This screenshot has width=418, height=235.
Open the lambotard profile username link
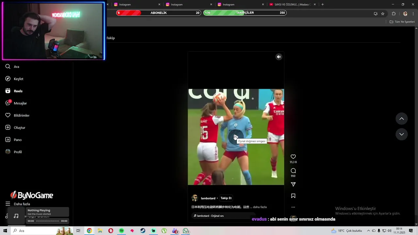click(208, 198)
